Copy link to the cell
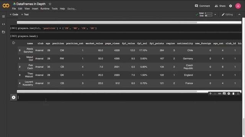Viewport: 245px width, 137px height. [219, 94]
